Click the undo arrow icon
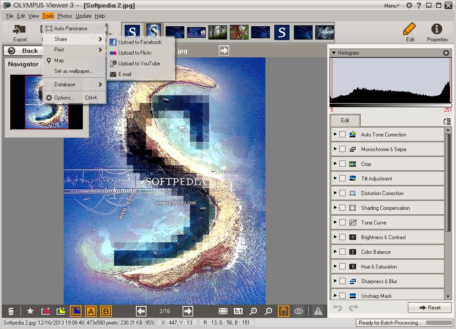The width and height of the screenshot is (456, 329). (338, 308)
